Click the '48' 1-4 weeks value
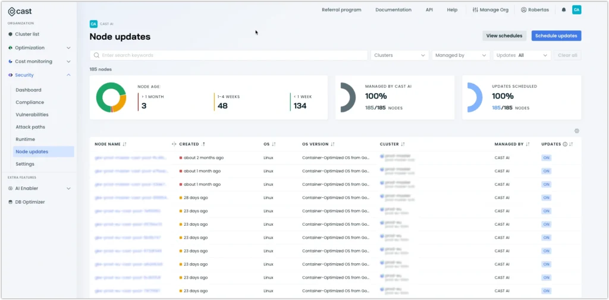The image size is (609, 300). point(222,106)
